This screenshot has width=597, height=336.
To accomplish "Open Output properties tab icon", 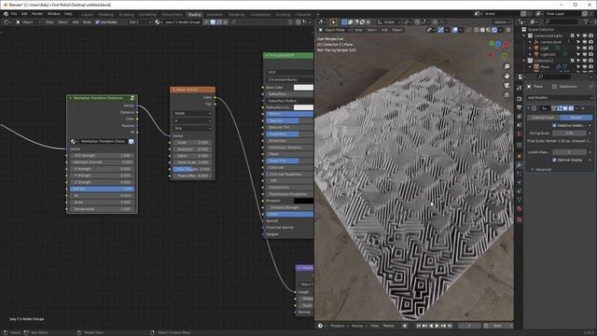I will pos(520,108).
